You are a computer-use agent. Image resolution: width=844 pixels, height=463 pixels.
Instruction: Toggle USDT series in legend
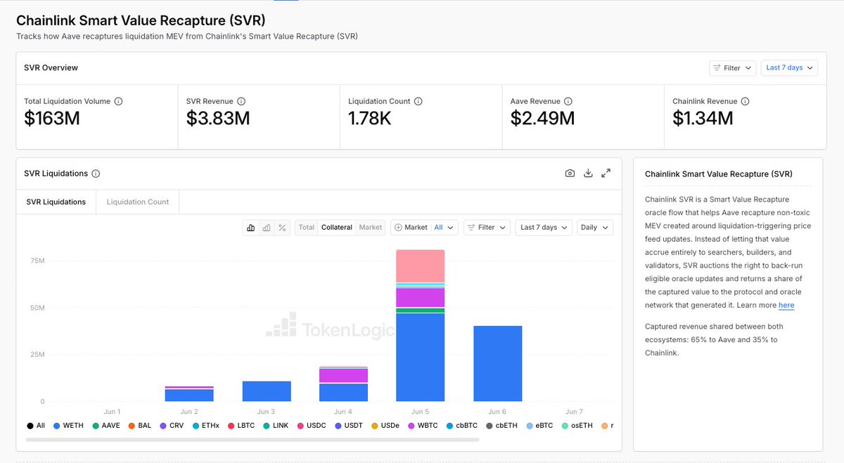pyautogui.click(x=349, y=426)
